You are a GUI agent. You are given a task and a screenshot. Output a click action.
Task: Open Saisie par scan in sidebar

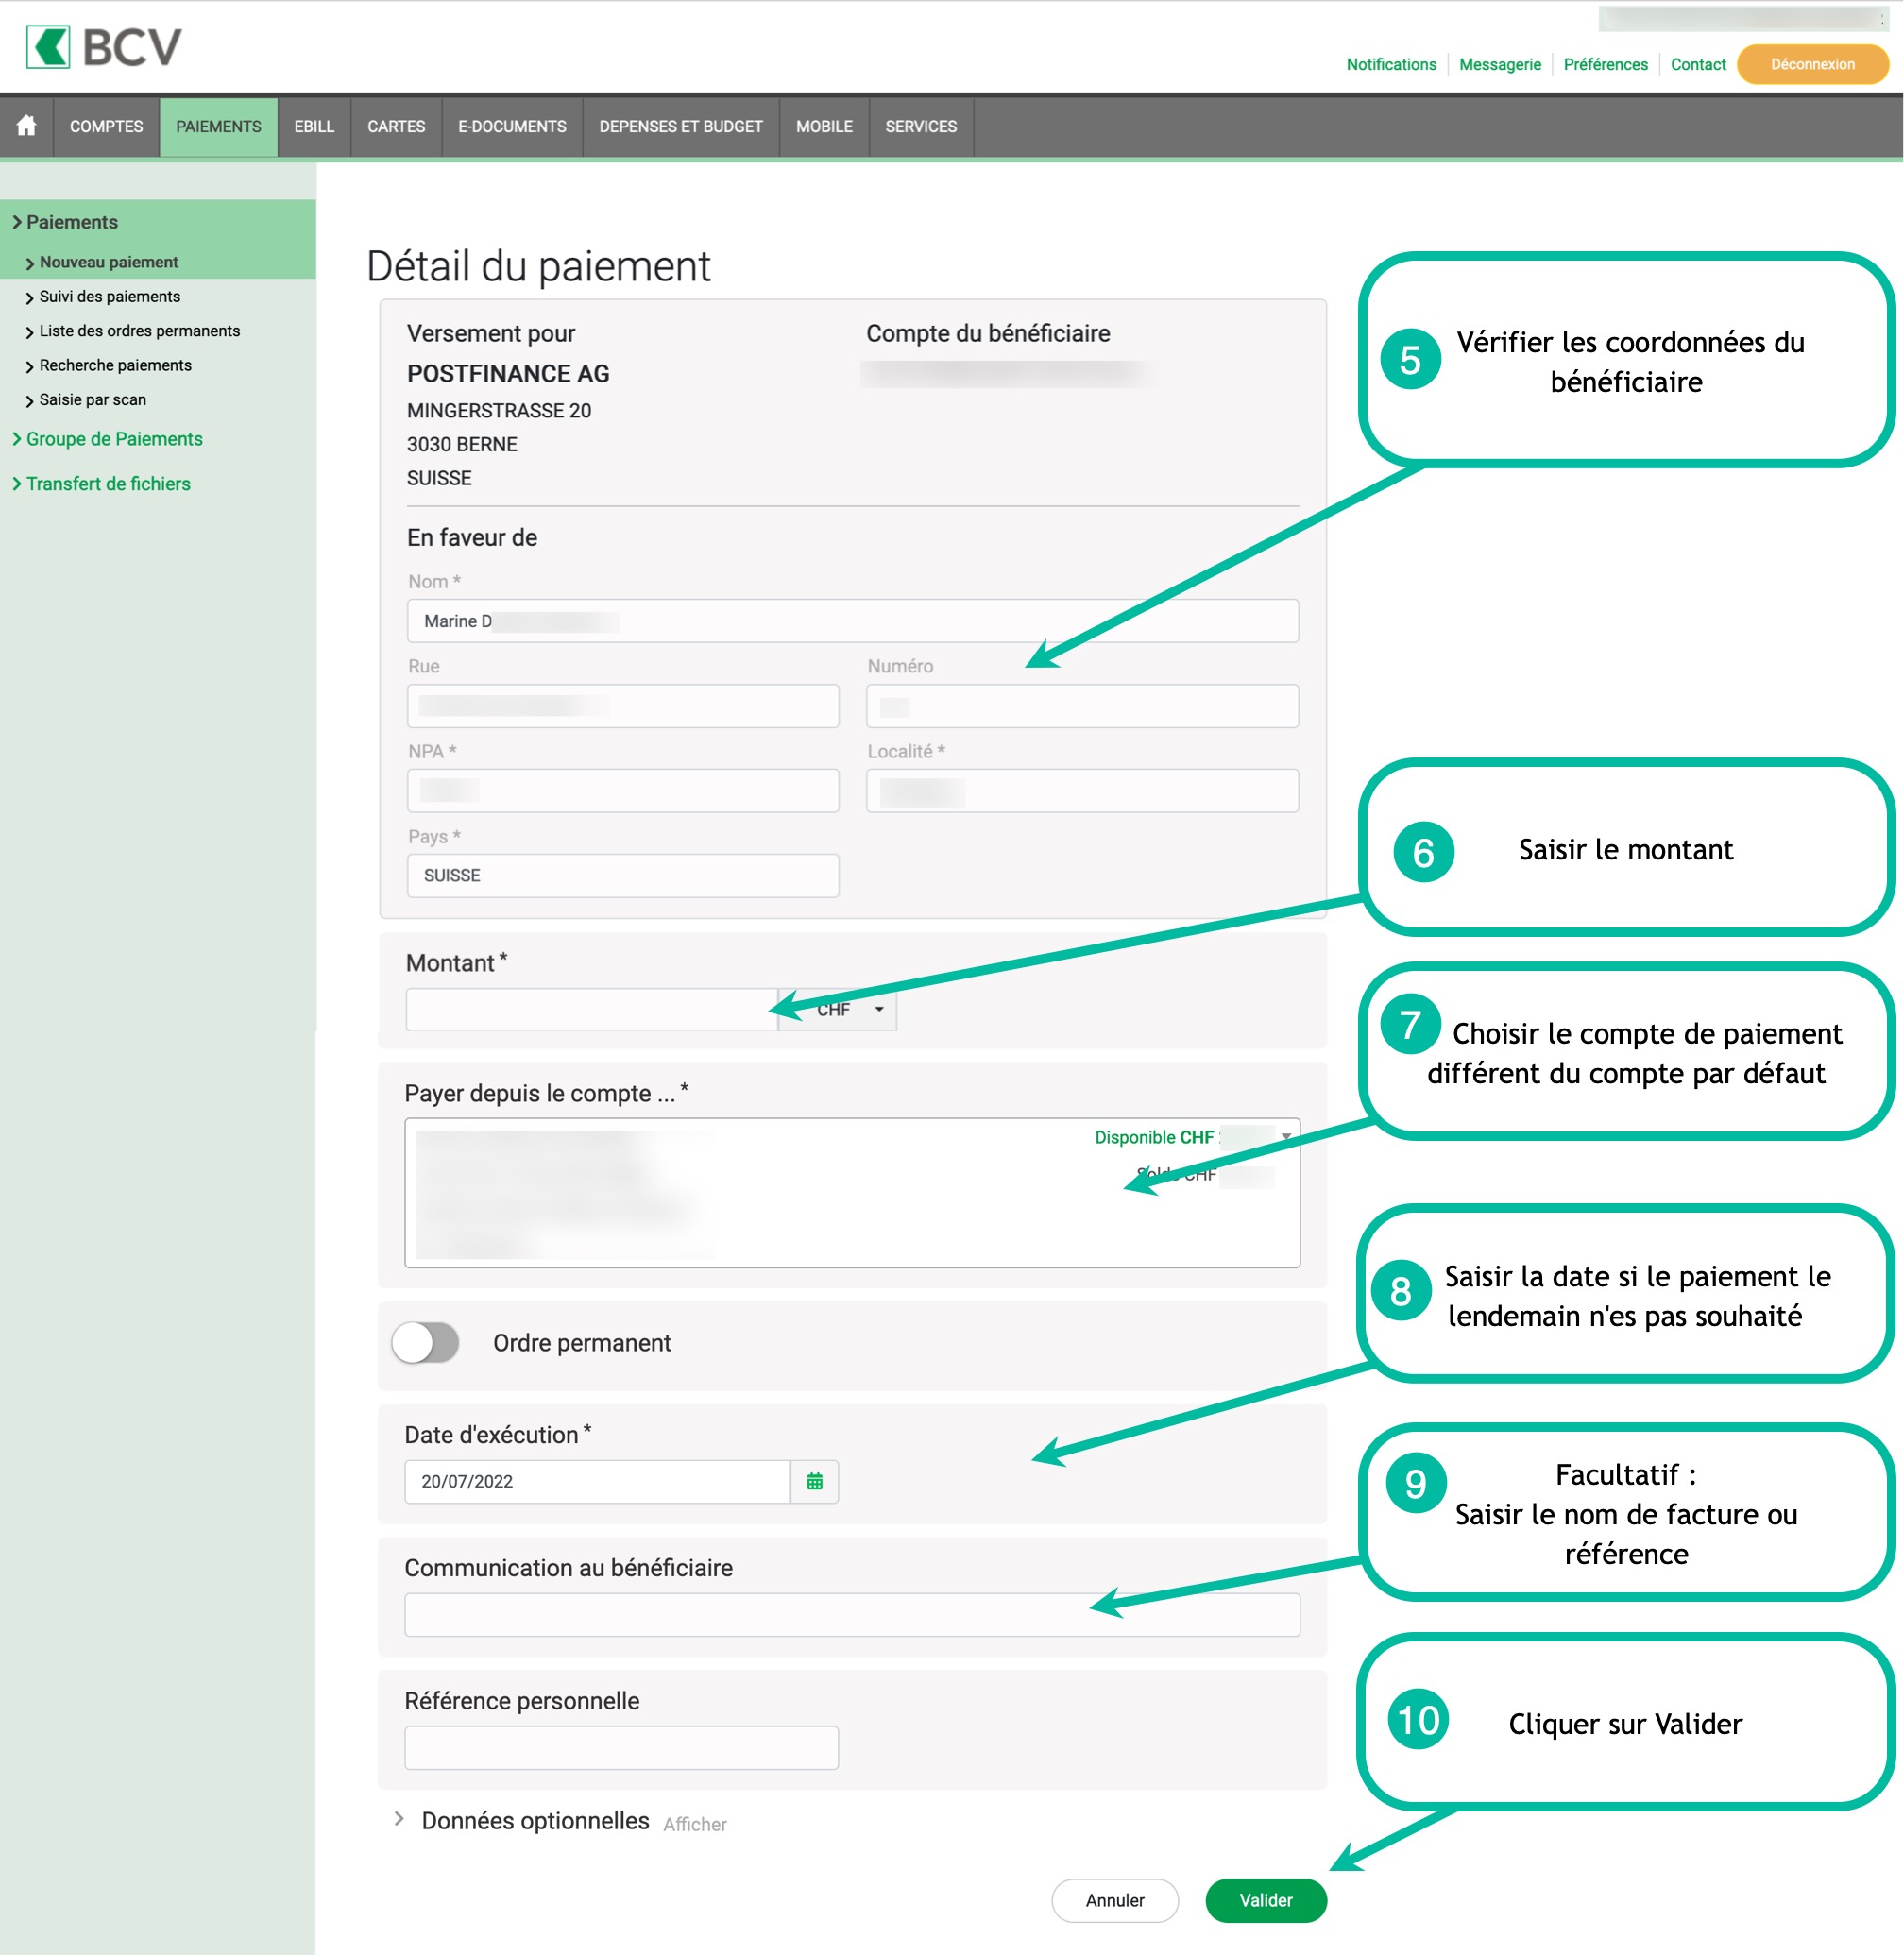pos(93,400)
